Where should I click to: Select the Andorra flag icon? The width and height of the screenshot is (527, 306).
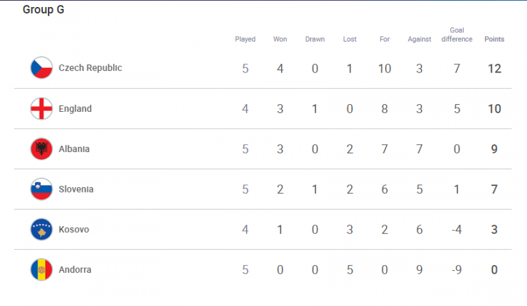click(42, 270)
